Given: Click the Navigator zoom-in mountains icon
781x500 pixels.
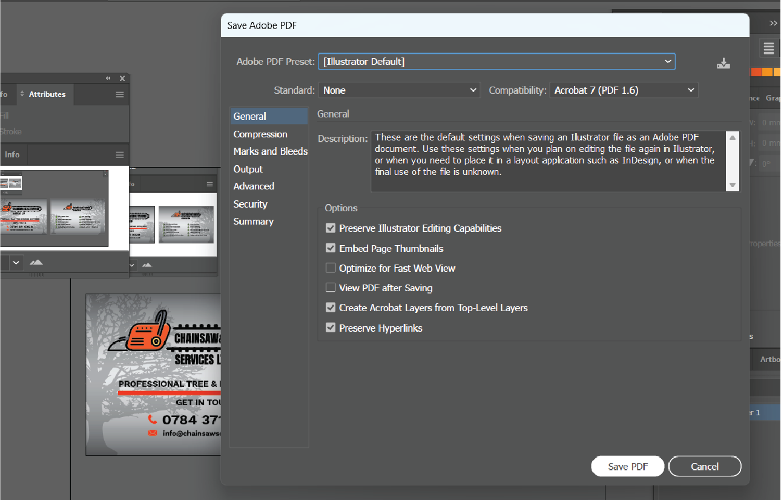Looking at the screenshot, I should coord(36,262).
